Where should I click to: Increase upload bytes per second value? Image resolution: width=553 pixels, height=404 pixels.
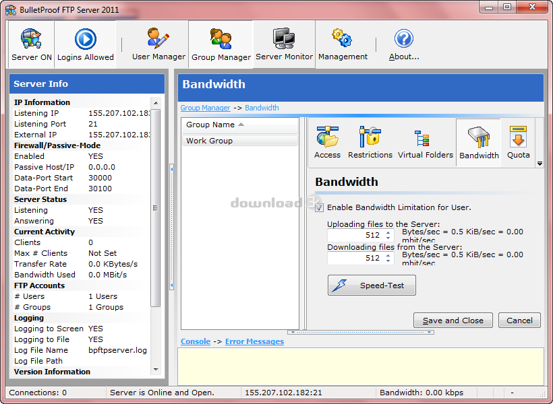[388, 232]
